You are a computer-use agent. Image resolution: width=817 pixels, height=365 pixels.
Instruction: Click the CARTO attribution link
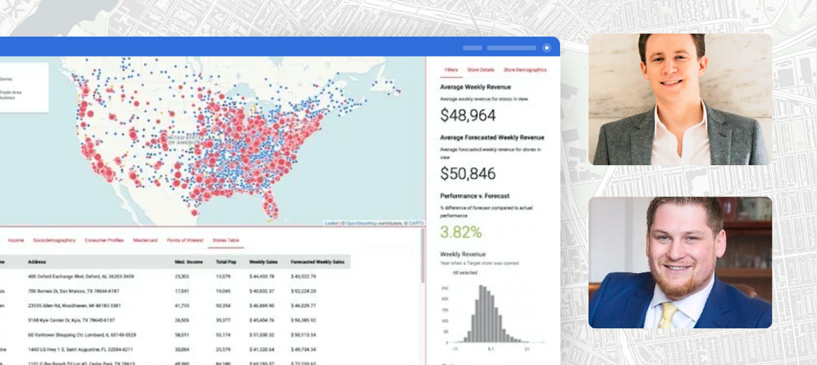point(416,223)
